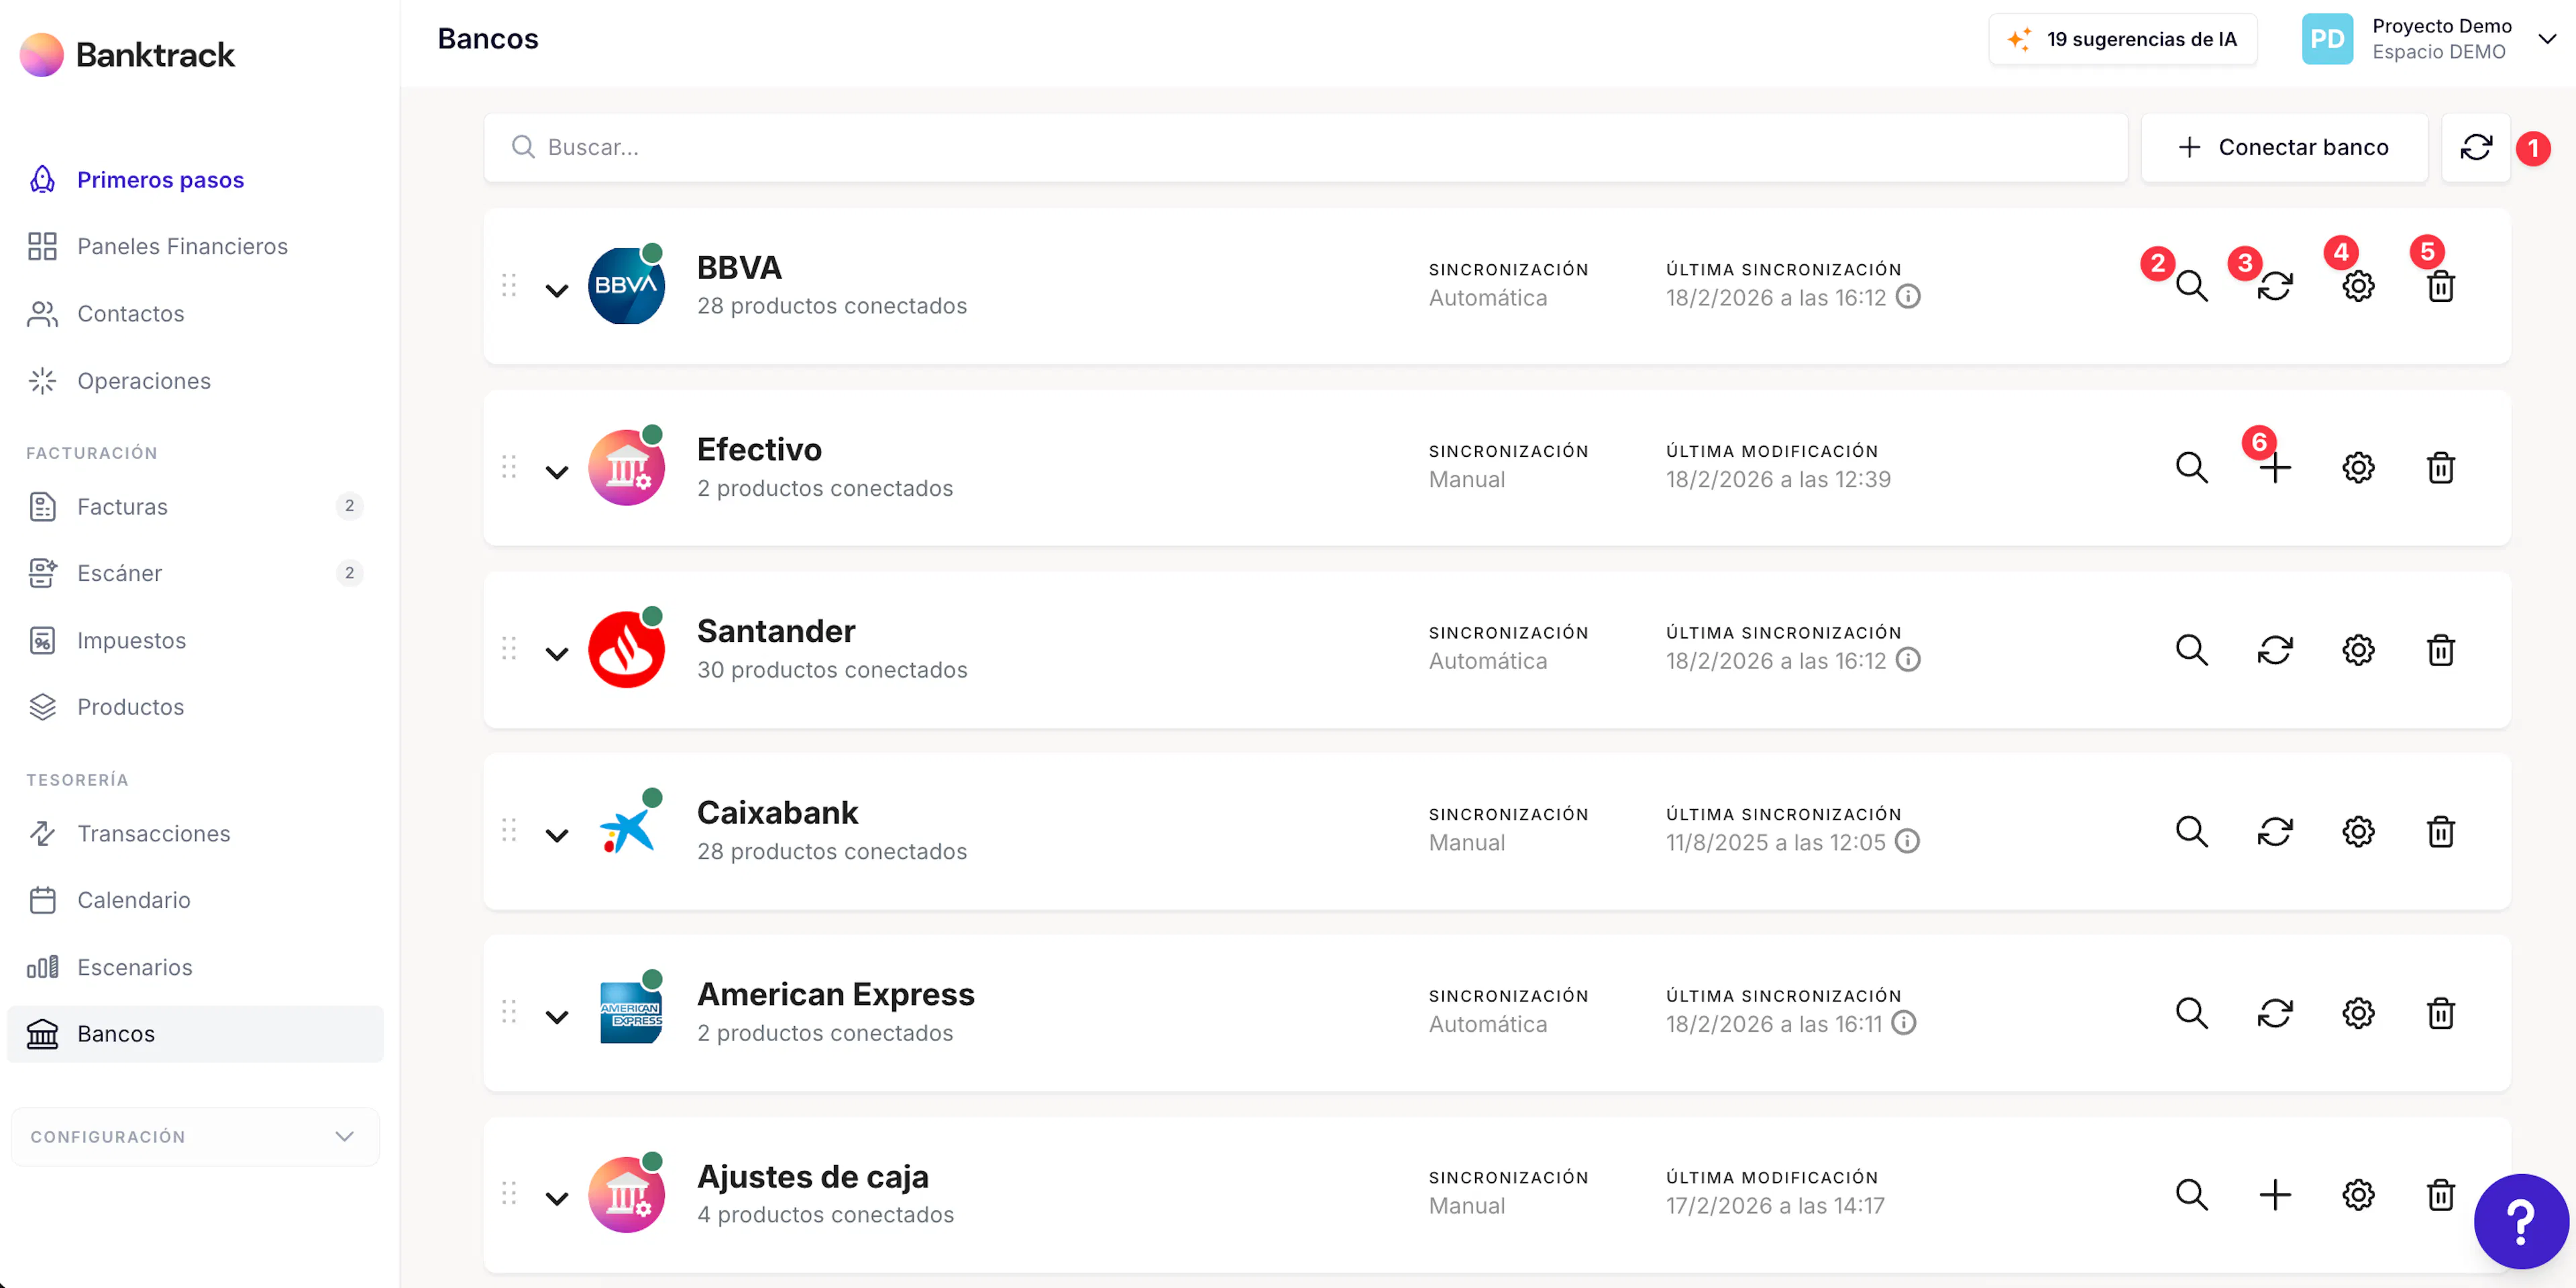Click the Buscar search field
This screenshot has height=1288, width=2576.
click(1305, 148)
